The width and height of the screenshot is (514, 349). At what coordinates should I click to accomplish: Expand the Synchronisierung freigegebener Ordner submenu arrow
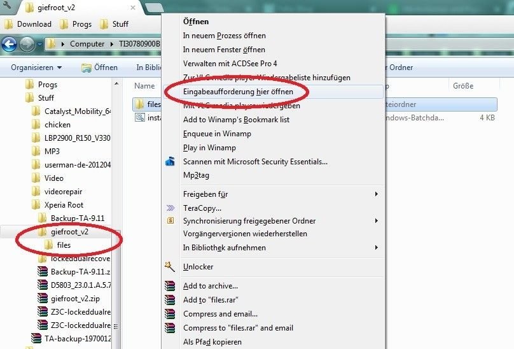[x=377, y=220]
